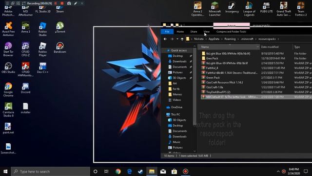Click the Nickats breadcrumb in the address bar
Screen dimensions: 312x176
pyautogui.click(x=199, y=39)
